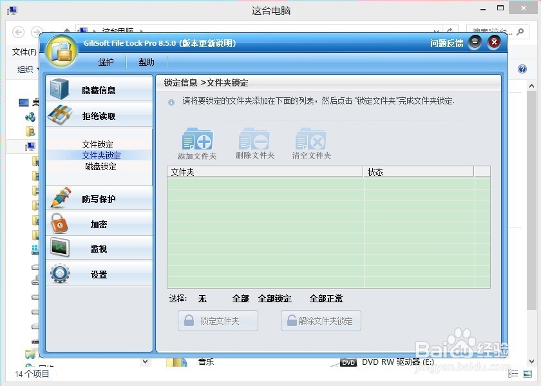Click the info icon beside the instructions

171,102
